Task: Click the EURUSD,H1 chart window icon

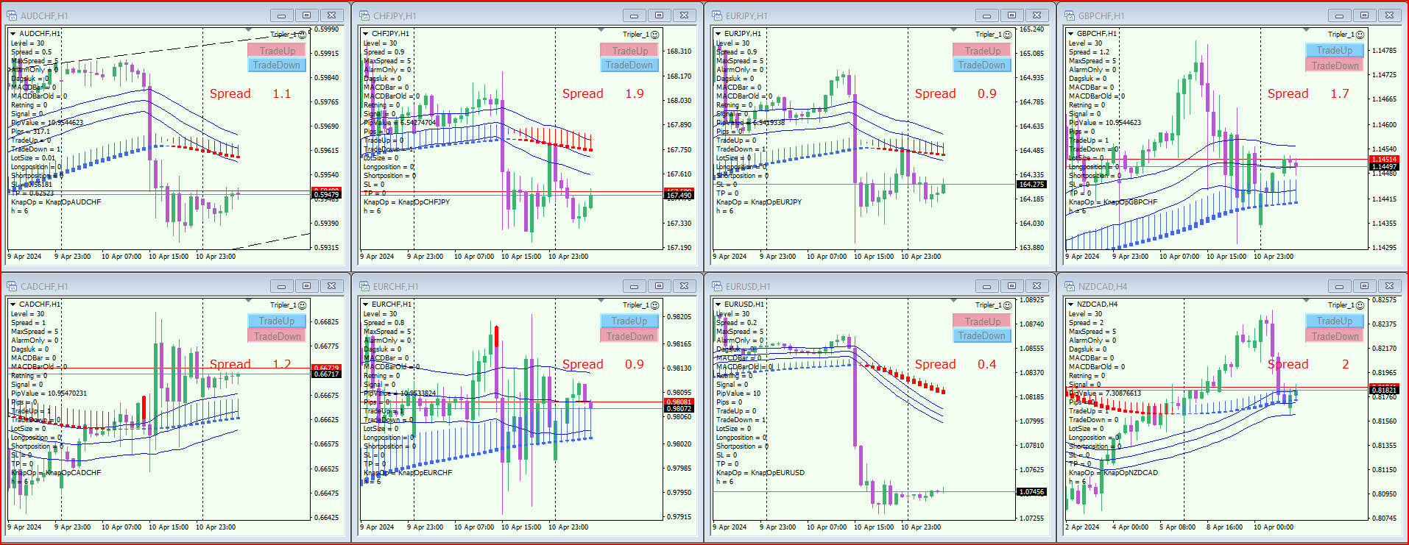Action: 717,286
